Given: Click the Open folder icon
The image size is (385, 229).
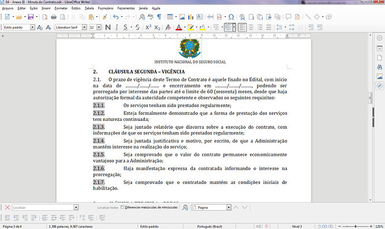Looking at the screenshot, I should 19,17.
